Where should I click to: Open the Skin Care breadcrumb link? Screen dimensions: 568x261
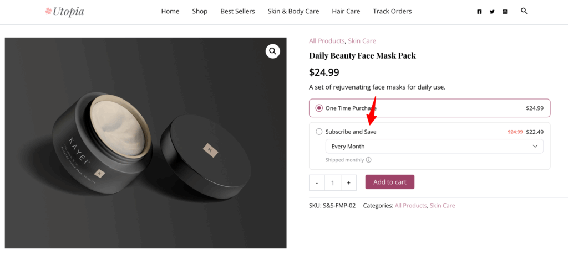pyautogui.click(x=362, y=41)
